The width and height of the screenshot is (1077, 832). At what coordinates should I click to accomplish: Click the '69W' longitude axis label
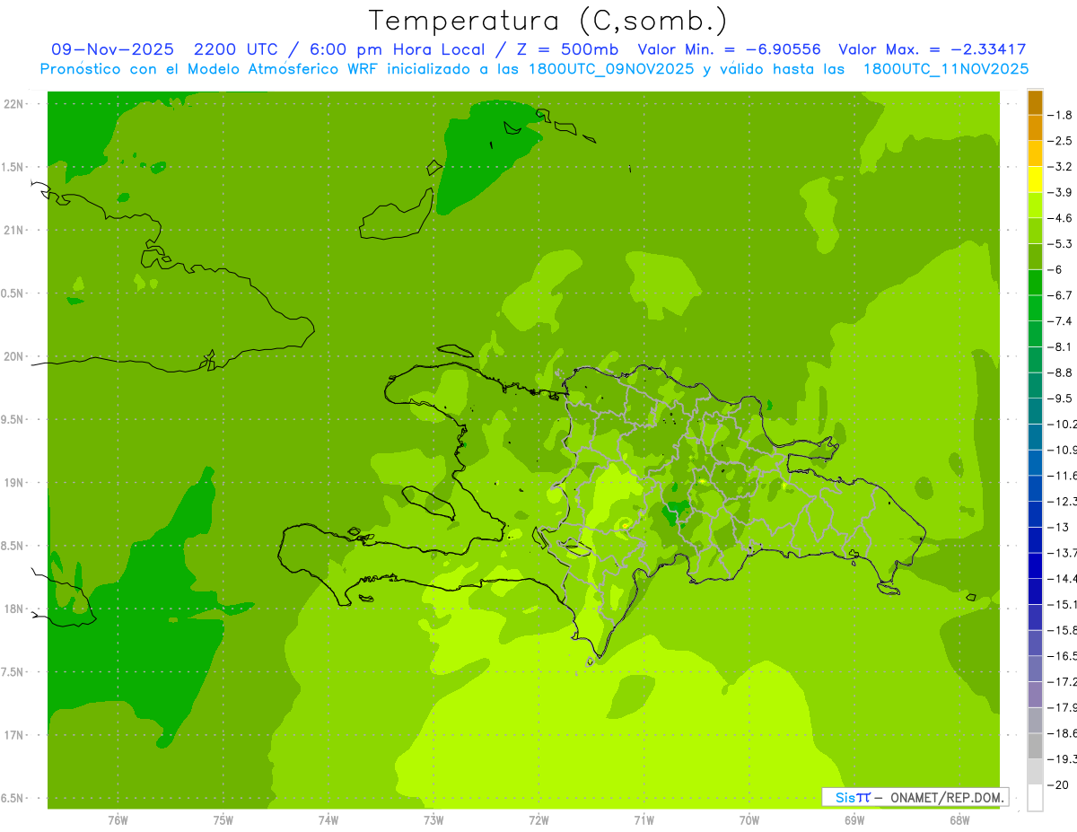(x=854, y=819)
